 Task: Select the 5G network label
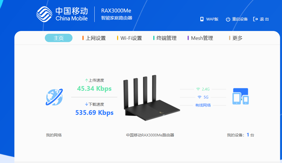click(206, 97)
